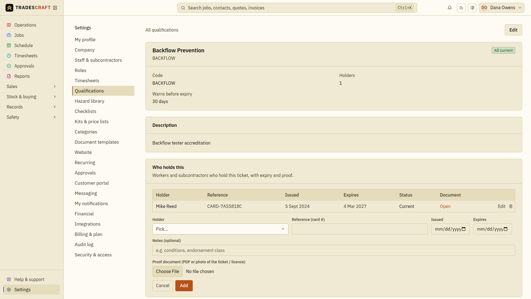Open Kits & price lists

coord(103,122)
